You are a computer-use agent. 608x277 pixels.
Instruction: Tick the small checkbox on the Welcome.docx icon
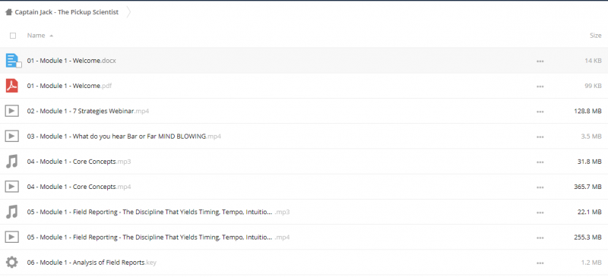pyautogui.click(x=19, y=65)
